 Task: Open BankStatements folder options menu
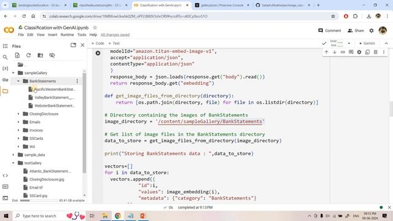[x=77, y=81]
